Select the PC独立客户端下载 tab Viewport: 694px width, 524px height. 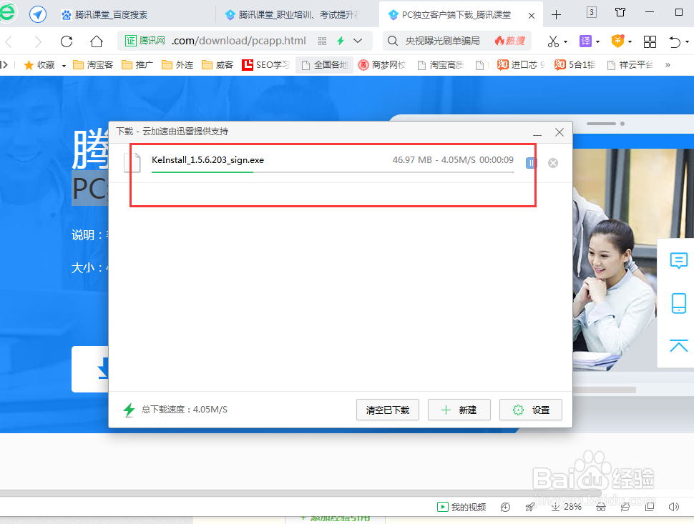456,14
